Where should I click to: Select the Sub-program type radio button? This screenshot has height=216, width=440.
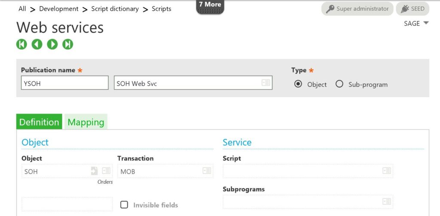(x=339, y=84)
